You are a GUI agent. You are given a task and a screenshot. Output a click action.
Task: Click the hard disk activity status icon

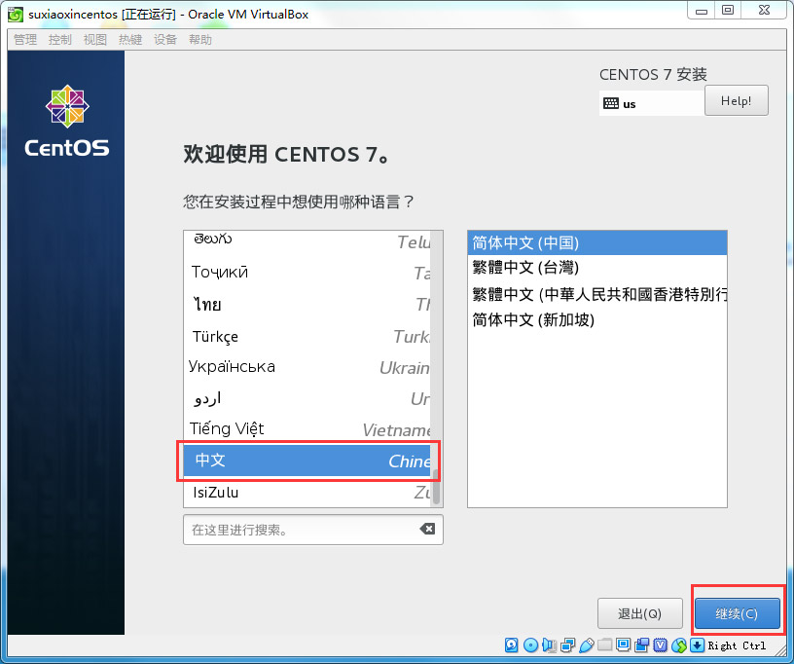click(512, 646)
